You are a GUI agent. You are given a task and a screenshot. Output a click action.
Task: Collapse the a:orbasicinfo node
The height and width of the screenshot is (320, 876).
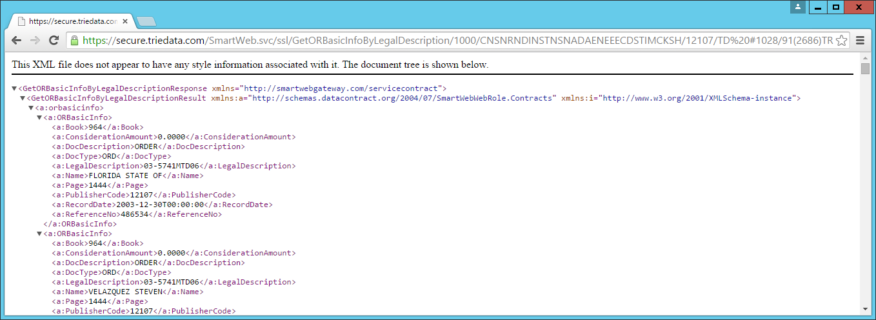(31, 108)
